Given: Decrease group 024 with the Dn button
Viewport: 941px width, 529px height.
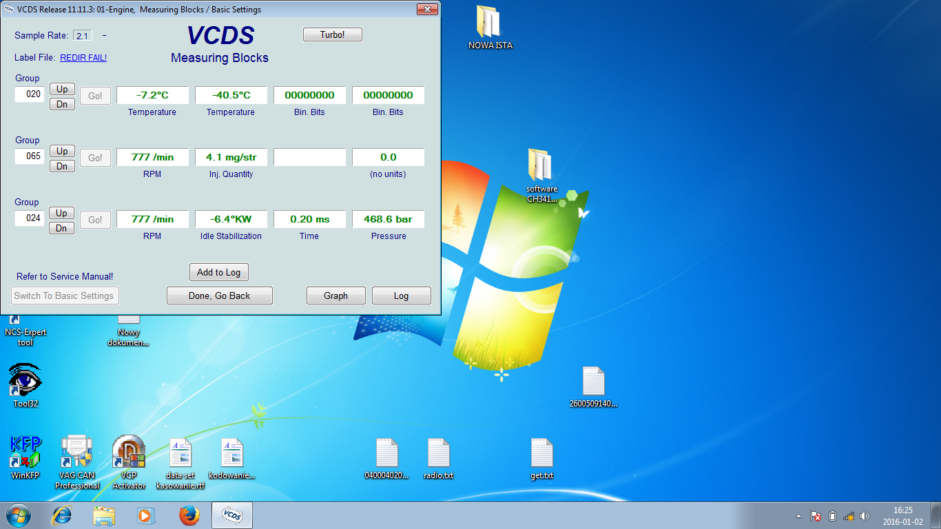Looking at the screenshot, I should pyautogui.click(x=62, y=228).
